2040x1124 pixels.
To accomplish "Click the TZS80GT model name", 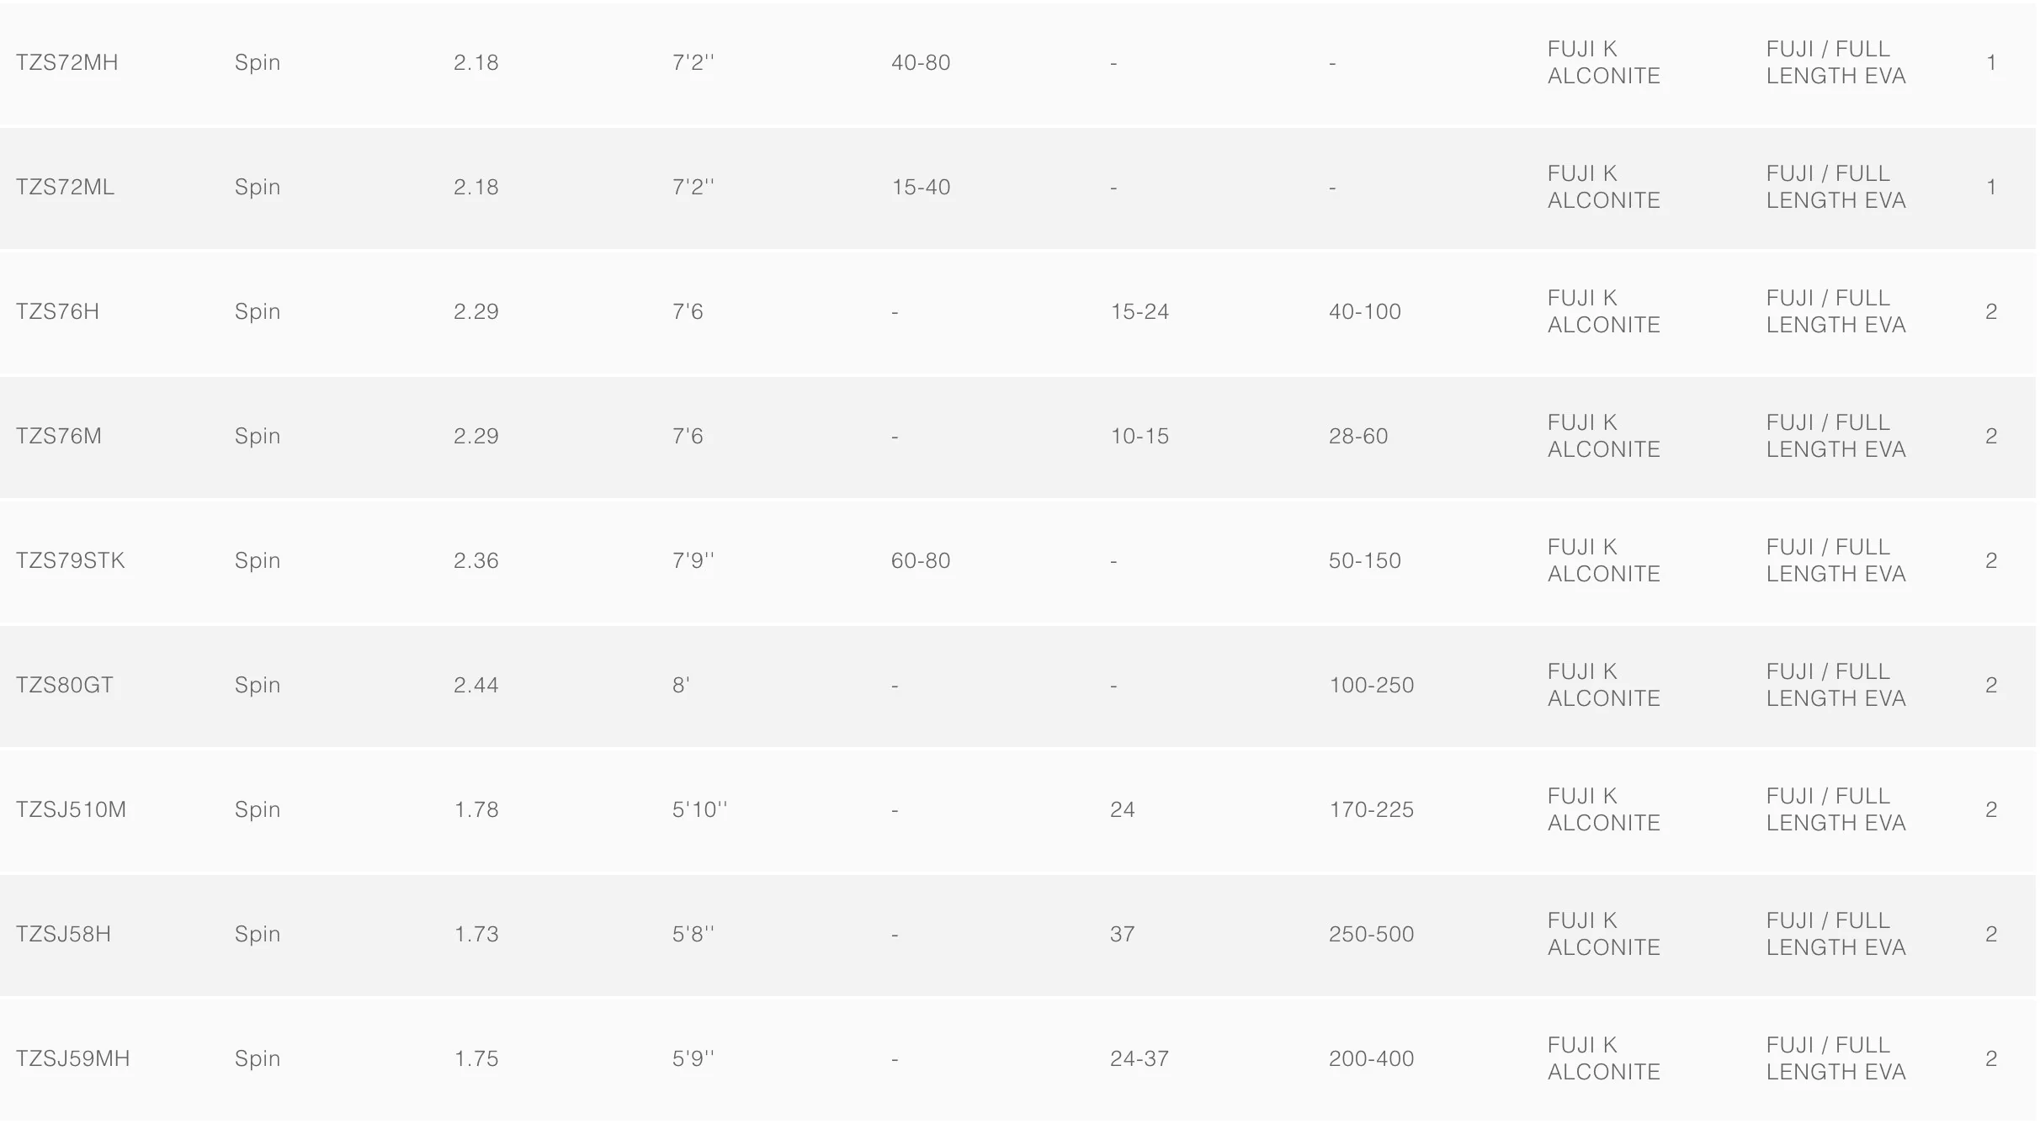I will pos(64,686).
